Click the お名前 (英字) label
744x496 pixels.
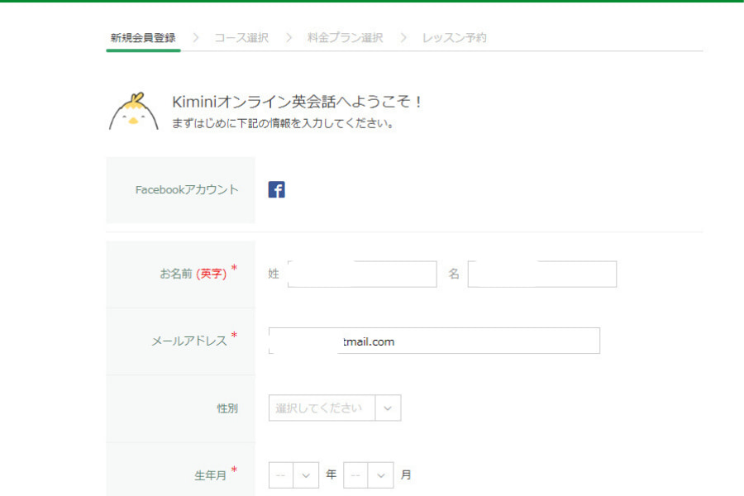(193, 274)
